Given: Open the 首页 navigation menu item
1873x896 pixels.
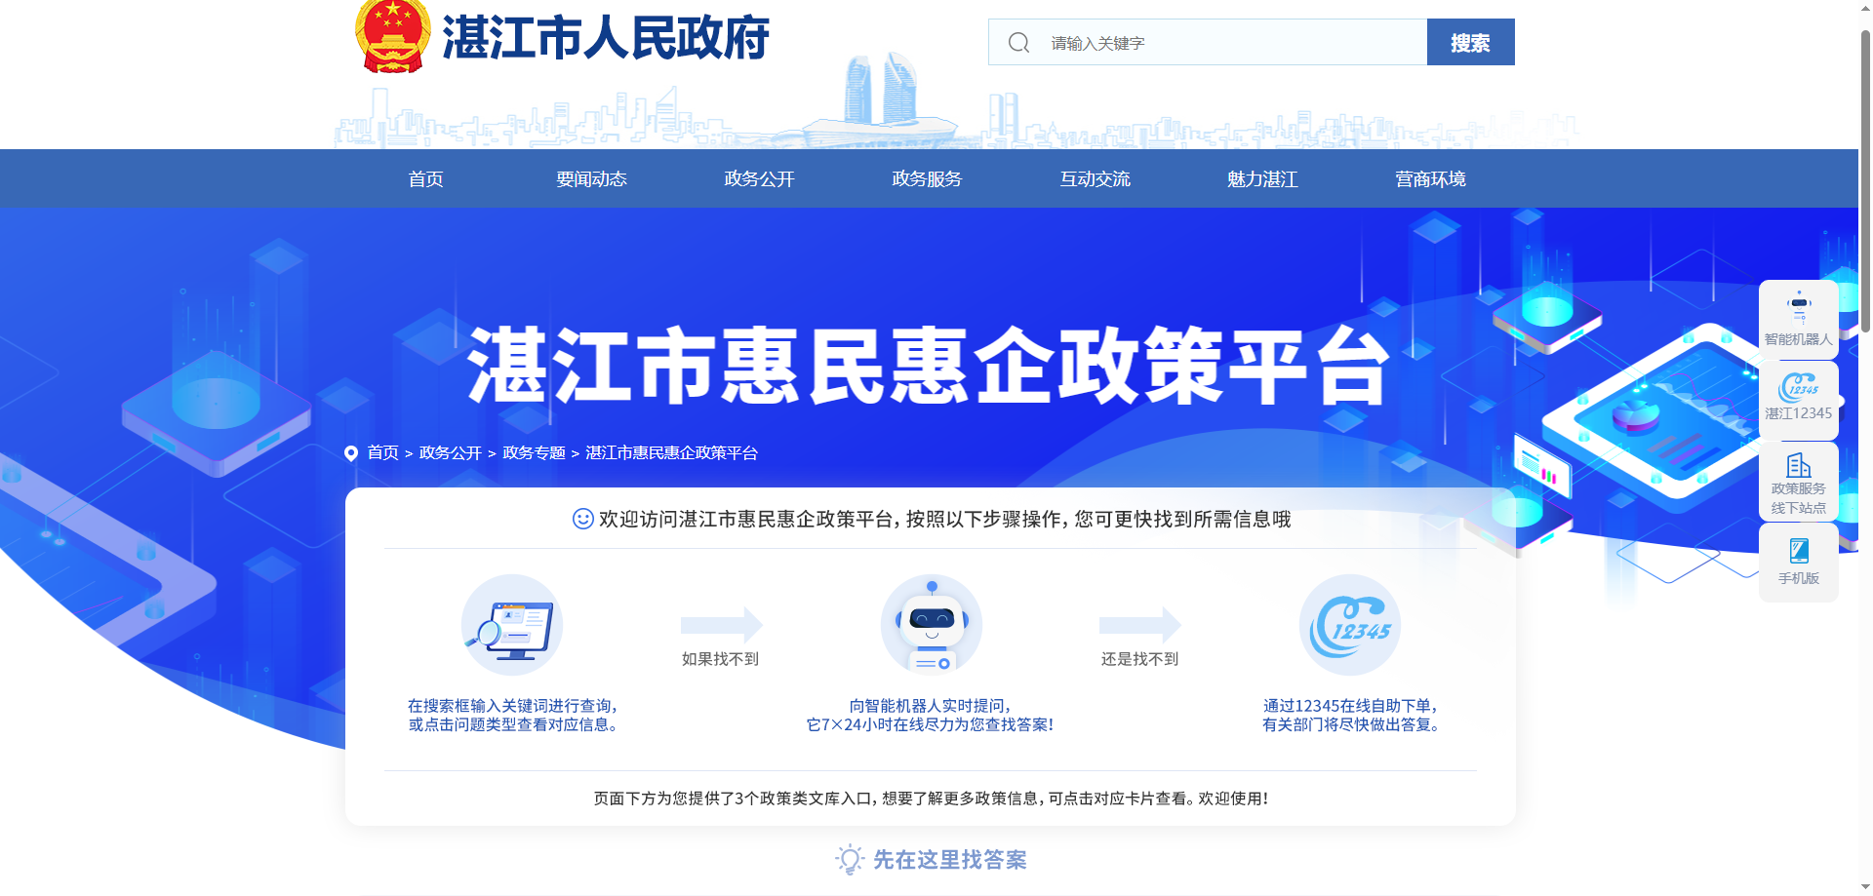Looking at the screenshot, I should 425,179.
